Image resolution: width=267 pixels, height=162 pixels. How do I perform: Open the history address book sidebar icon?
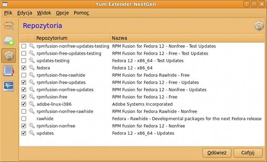[x=8, y=71]
